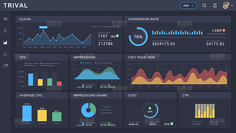This screenshot has width=236, height=133.
Task: Click the red Email Marketing bar
Action: pos(59,83)
